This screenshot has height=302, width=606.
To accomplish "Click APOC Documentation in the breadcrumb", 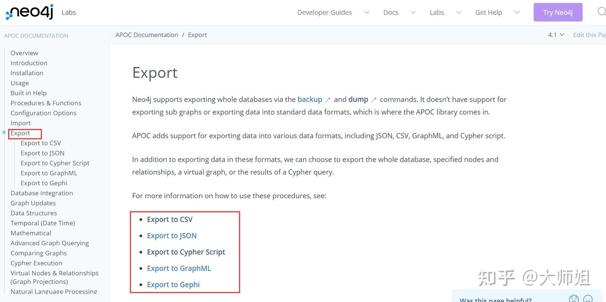I will pyautogui.click(x=146, y=34).
